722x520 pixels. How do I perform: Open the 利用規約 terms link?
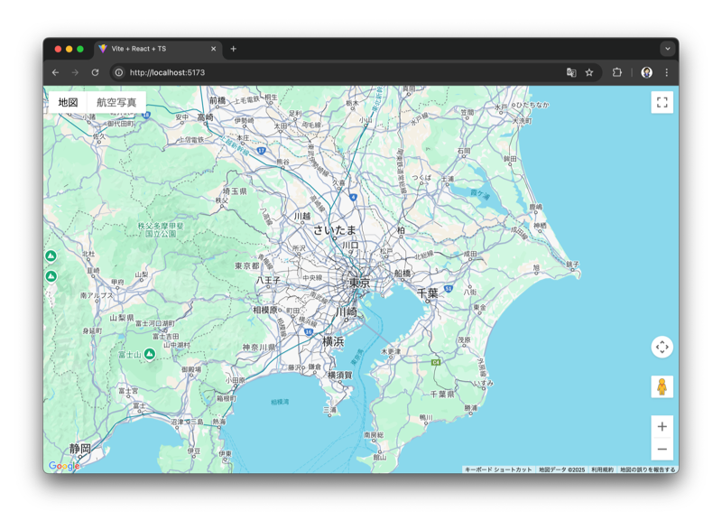click(x=602, y=469)
